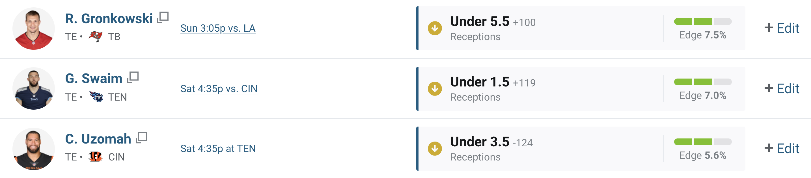Open the Sun 3:05p vs. LA game link
The width and height of the screenshot is (811, 178).
[218, 28]
